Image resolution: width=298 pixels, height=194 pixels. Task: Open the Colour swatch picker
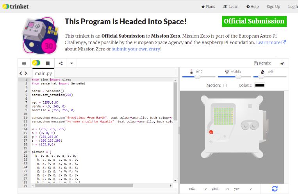point(260,85)
